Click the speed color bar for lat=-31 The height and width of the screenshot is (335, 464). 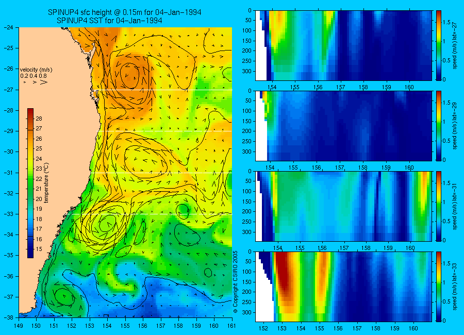(438, 206)
